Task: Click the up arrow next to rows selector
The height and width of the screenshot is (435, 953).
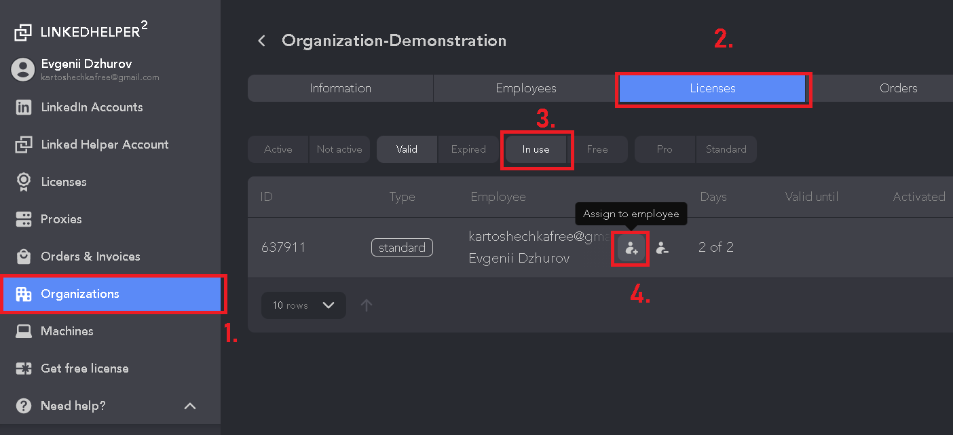Action: tap(367, 305)
